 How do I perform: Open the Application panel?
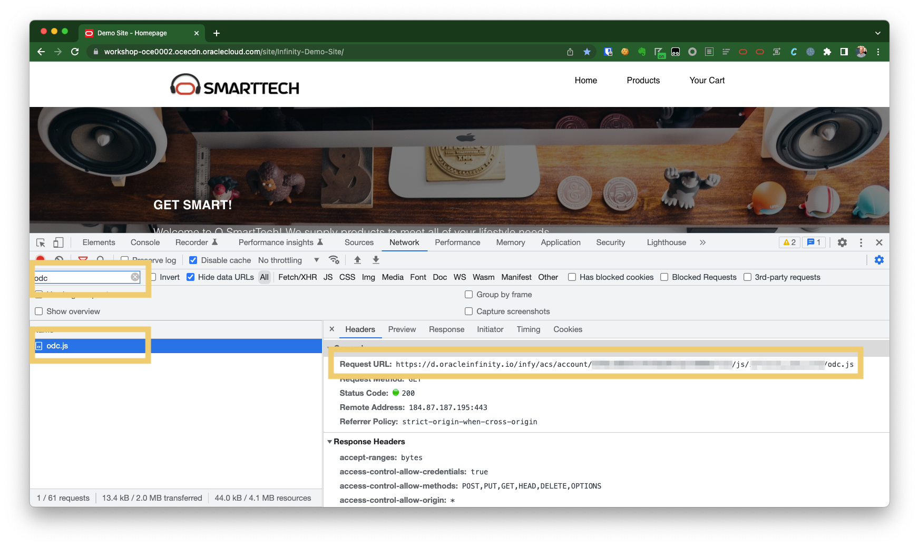[561, 242]
